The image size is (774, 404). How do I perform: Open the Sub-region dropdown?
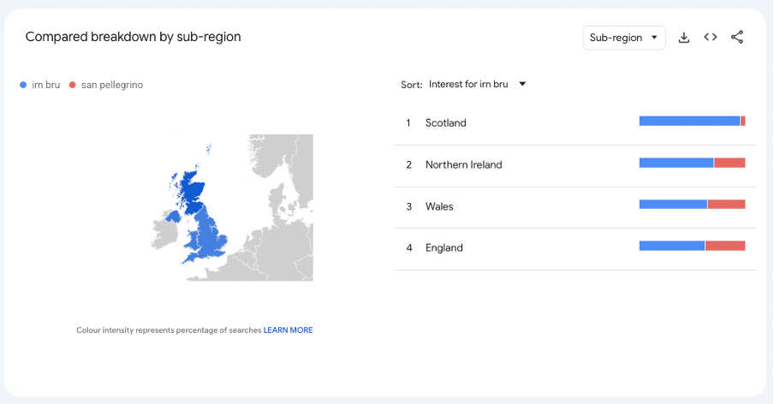tap(623, 38)
